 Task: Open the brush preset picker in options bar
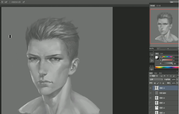(x=2, y=2)
